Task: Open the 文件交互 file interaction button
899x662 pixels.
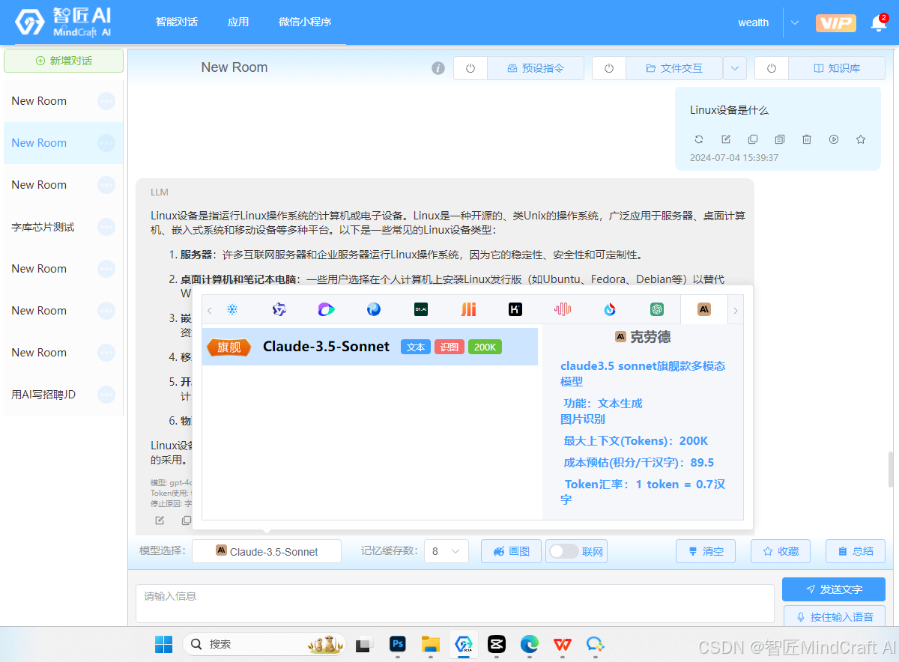Action: point(674,68)
